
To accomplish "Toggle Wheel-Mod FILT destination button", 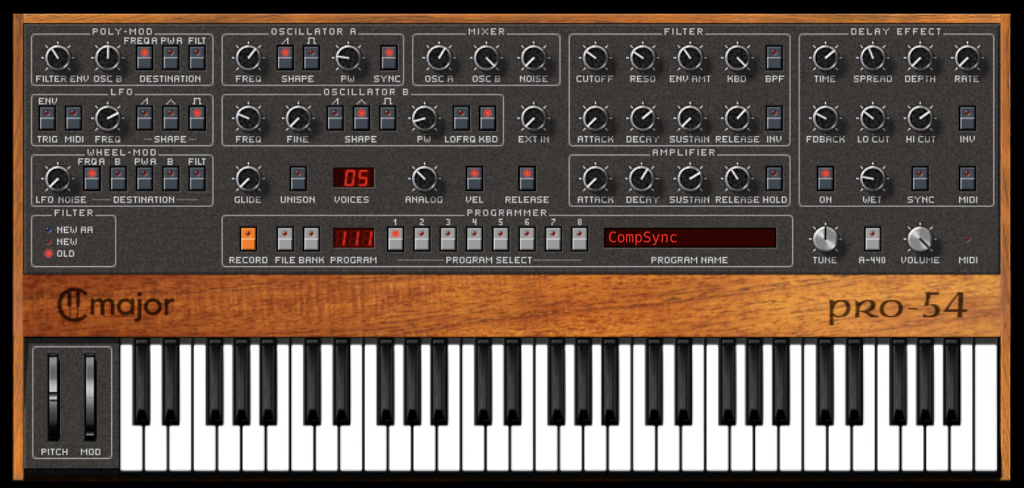I will coord(197,179).
